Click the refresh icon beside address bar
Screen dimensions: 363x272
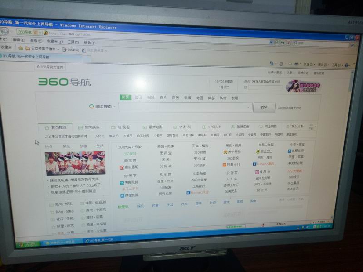pyautogui.click(x=283, y=43)
